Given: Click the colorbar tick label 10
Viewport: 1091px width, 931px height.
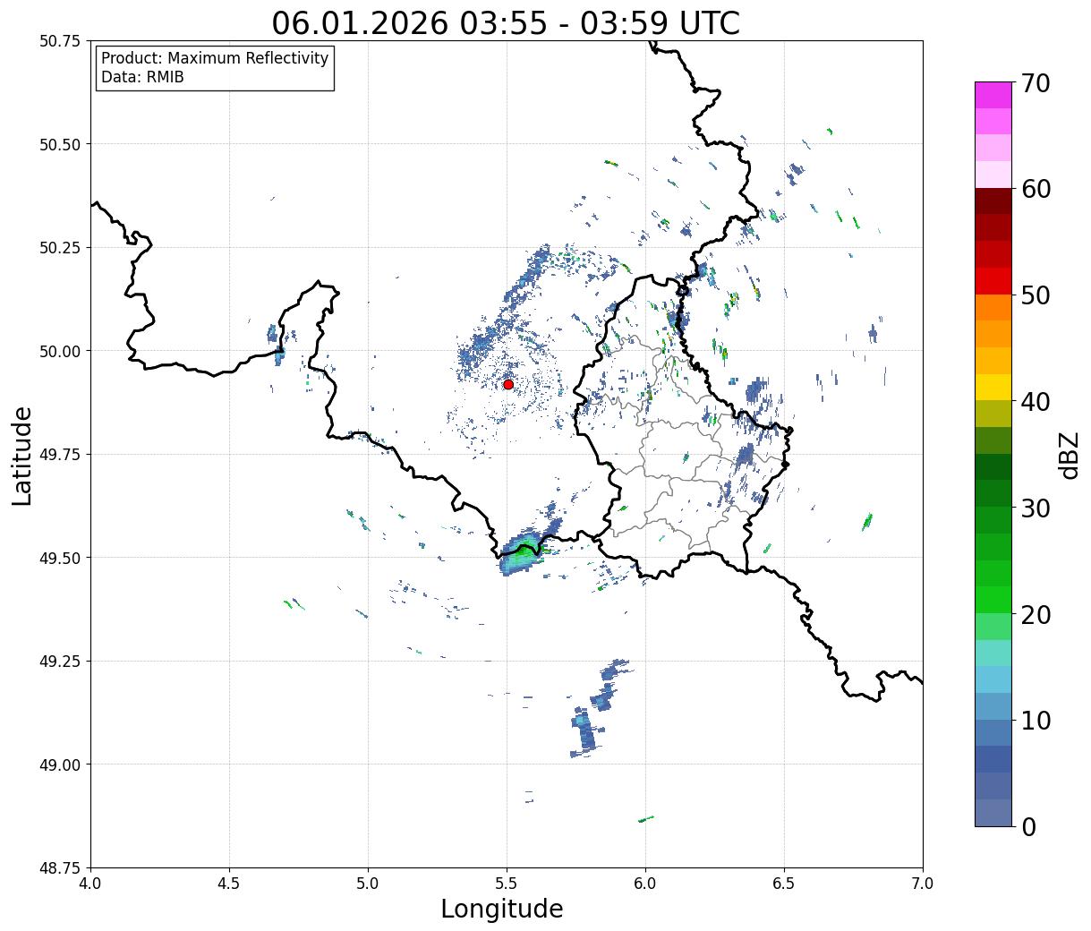Looking at the screenshot, I should pos(1036,721).
